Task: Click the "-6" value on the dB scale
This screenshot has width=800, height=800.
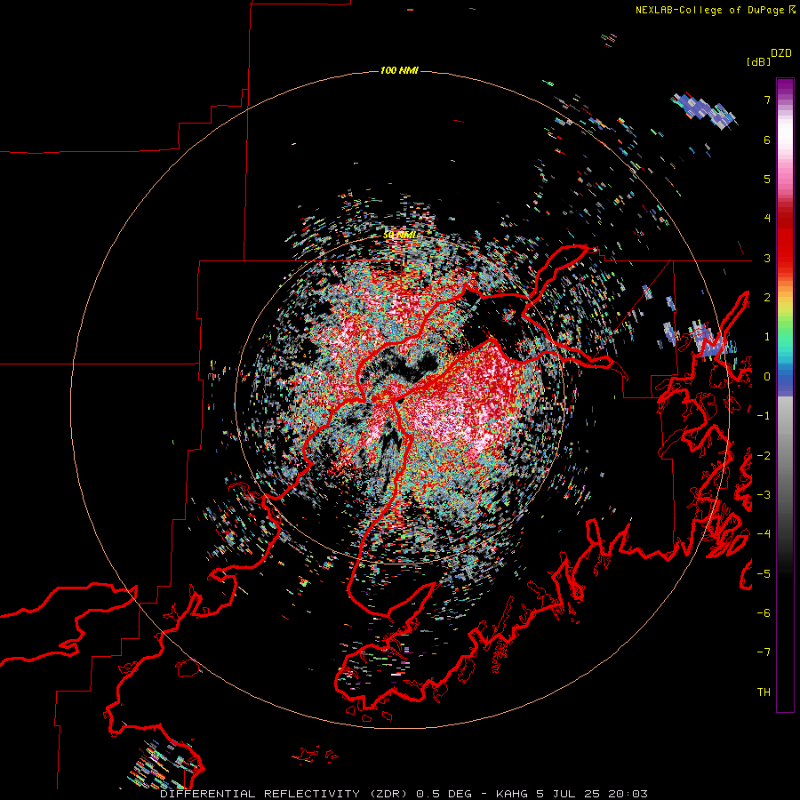Action: click(764, 612)
